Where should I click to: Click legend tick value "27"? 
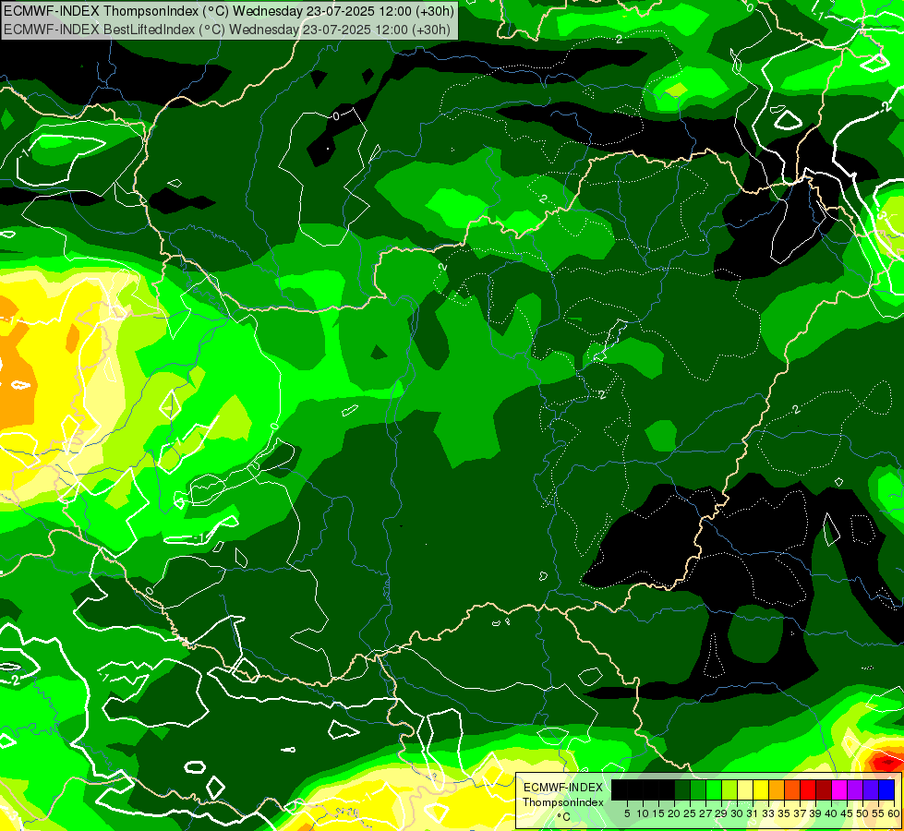[705, 813]
